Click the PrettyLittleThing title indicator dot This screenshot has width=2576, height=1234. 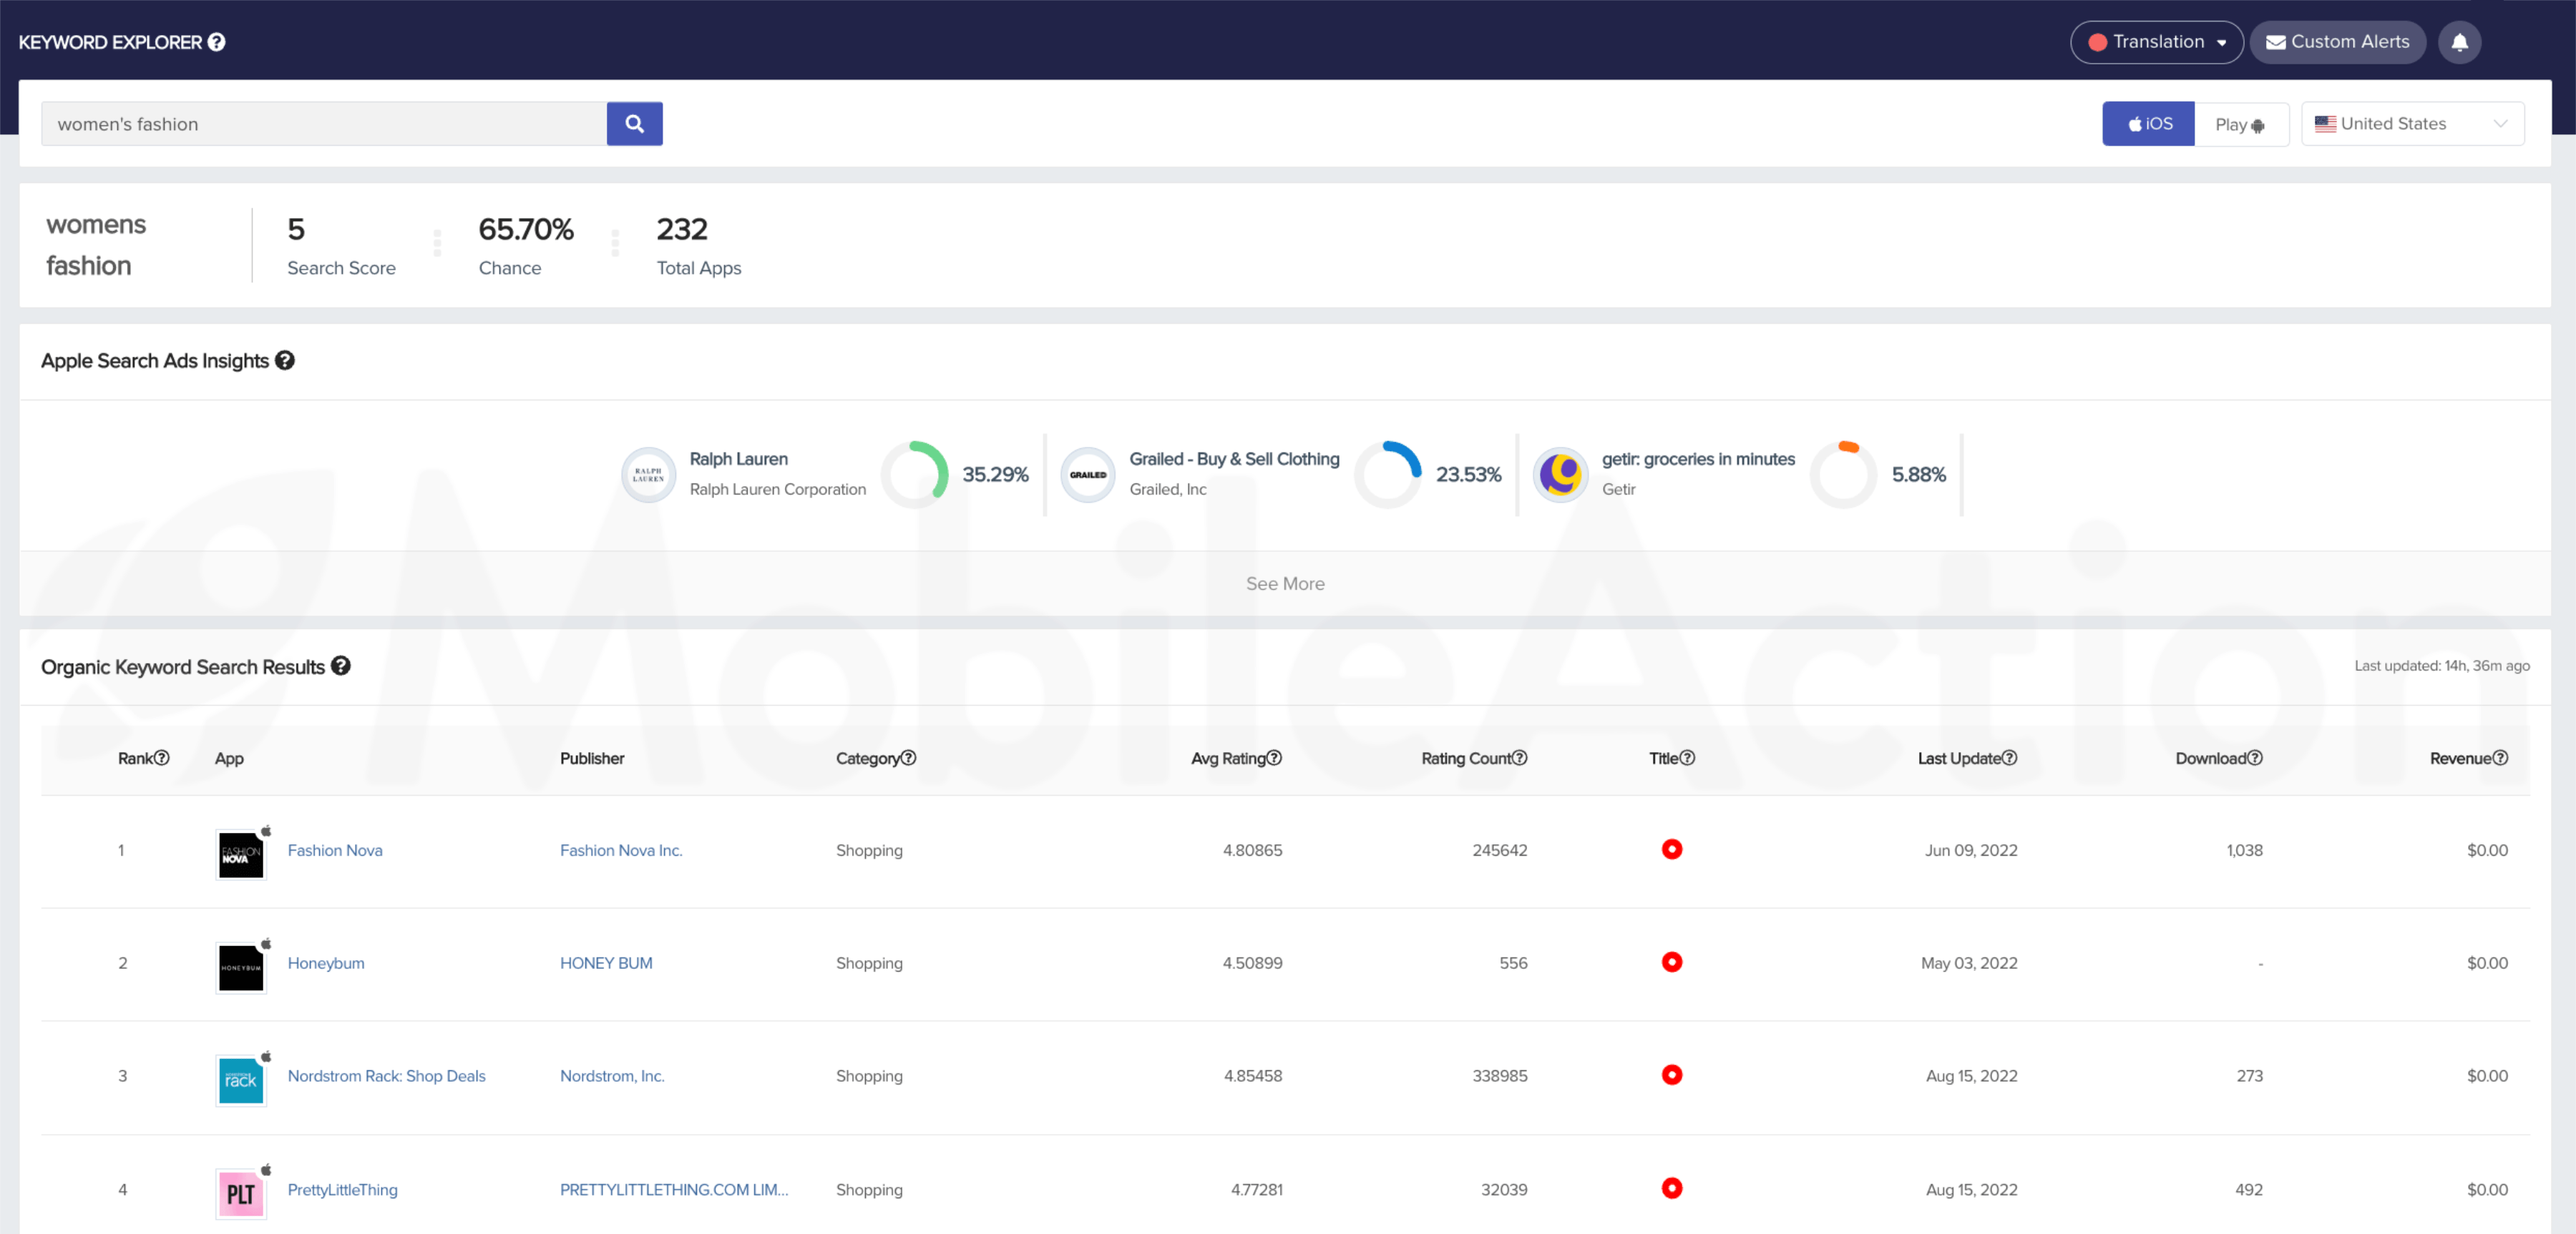coord(1672,1188)
